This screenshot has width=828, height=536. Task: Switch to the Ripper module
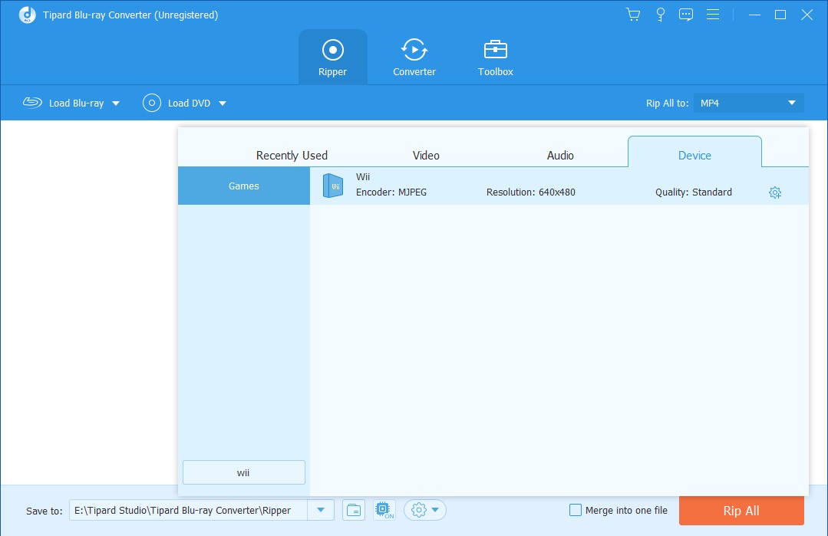(333, 57)
